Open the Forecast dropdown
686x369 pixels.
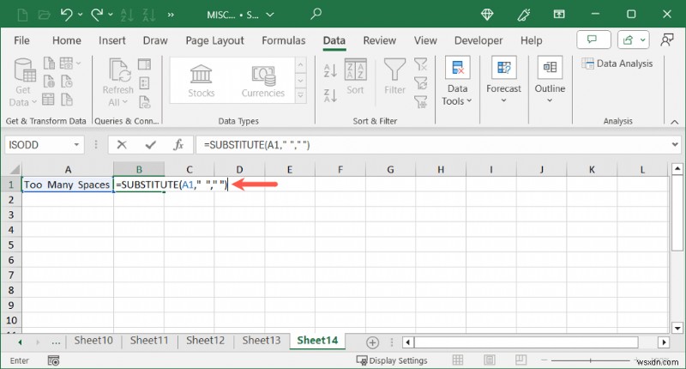coord(503,80)
